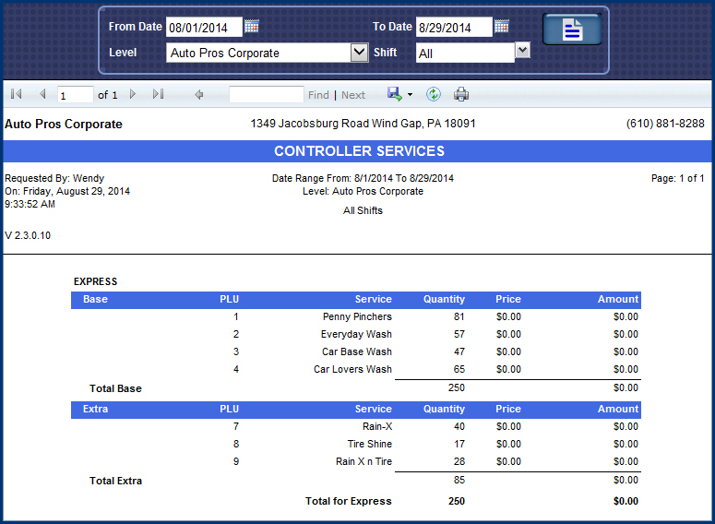Open the To Date calendar picker
715x524 pixels.
pos(502,27)
